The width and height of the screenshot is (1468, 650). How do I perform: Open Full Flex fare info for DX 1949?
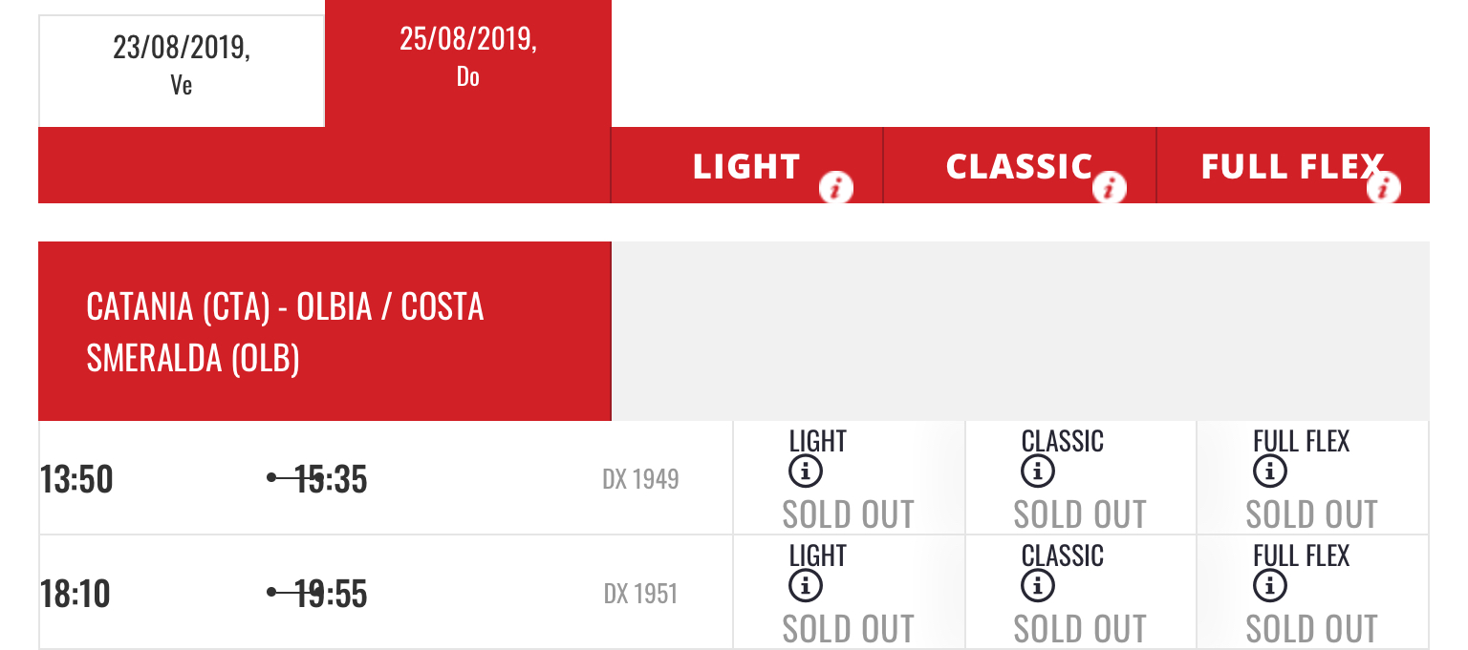(x=1269, y=472)
